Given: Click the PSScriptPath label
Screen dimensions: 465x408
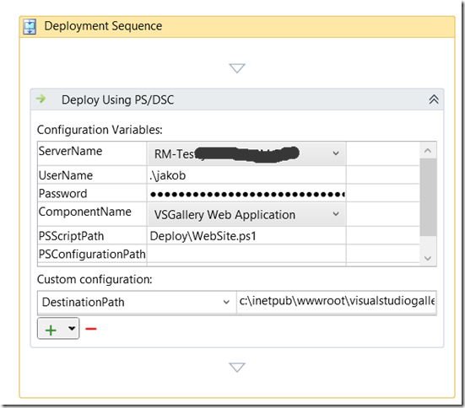Looking at the screenshot, I should (71, 236).
